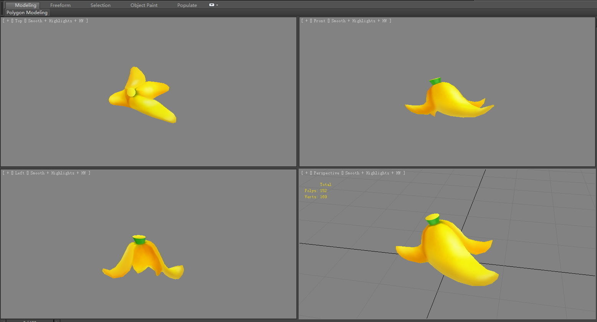Click the ribbon minimize toggle icon
597x322 pixels.
(x=212, y=5)
